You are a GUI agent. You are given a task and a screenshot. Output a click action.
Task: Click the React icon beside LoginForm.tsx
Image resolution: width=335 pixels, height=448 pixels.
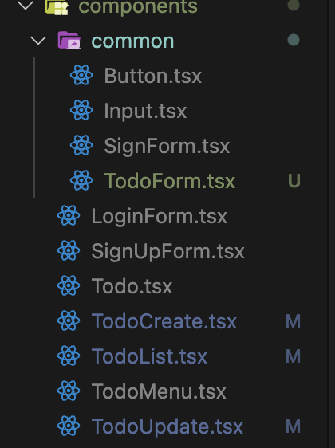[69, 215]
